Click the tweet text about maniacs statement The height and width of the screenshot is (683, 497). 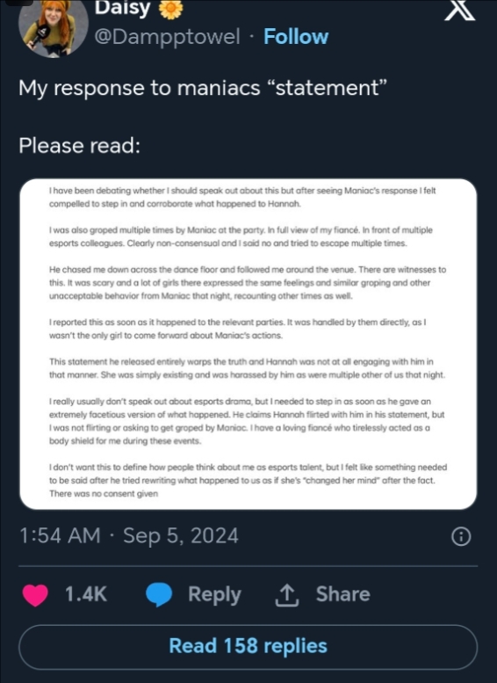tap(203, 88)
